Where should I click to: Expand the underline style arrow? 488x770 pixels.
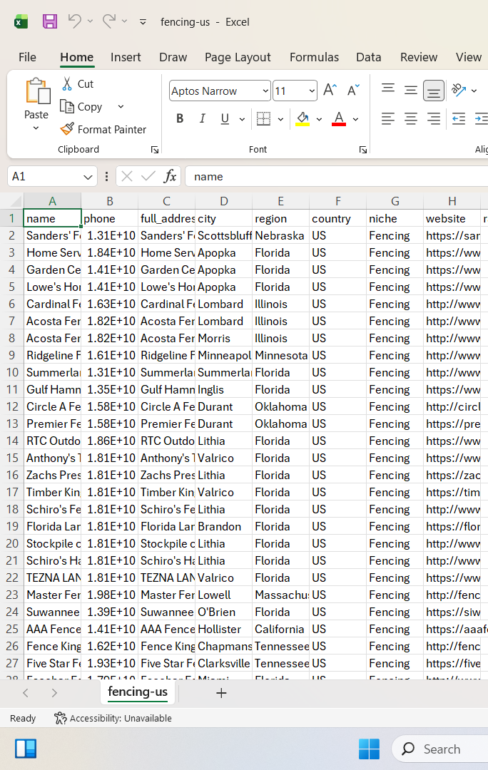(x=242, y=119)
